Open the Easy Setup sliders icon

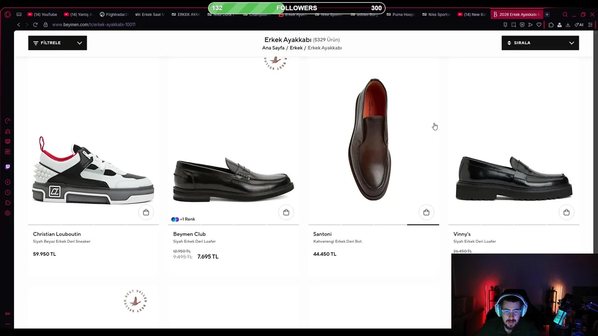(591, 25)
